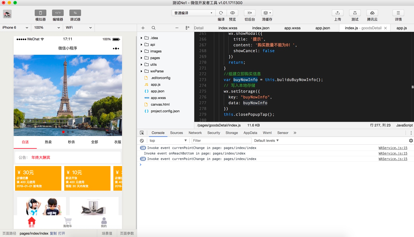
Task: Change zoom level dropdown 100%
Action: (47, 28)
